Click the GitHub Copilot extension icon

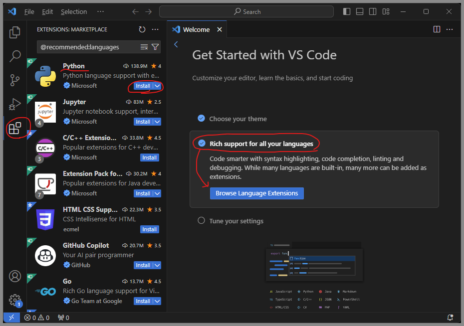click(45, 256)
